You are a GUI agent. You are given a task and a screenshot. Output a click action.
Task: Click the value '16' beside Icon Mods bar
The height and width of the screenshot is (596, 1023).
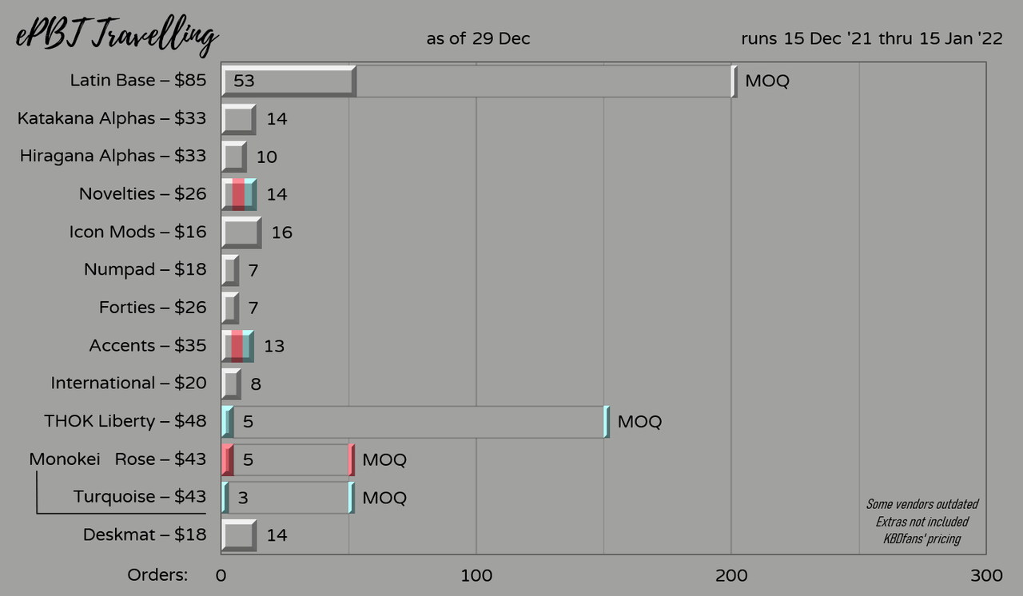pos(282,232)
